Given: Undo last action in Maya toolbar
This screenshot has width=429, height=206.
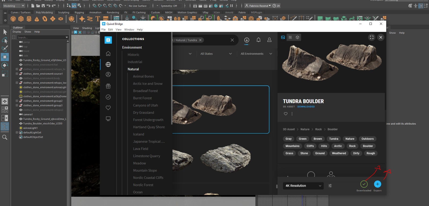Looking at the screenshot, I should (49, 6).
